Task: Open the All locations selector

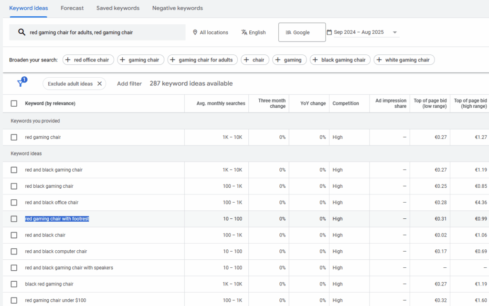Action: [211, 32]
